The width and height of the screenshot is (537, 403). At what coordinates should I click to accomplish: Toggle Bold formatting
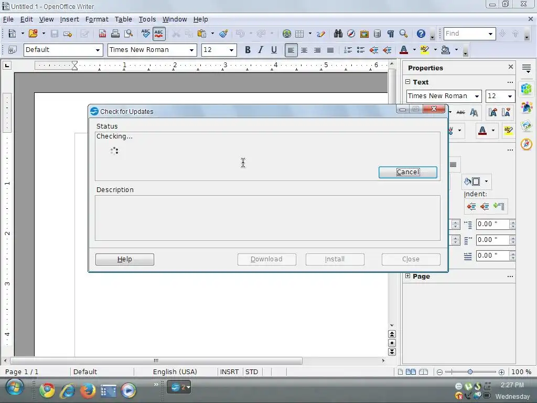click(x=248, y=50)
